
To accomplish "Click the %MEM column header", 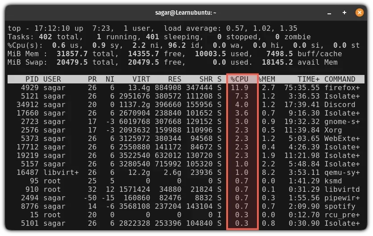I will pyautogui.click(x=266, y=79).
